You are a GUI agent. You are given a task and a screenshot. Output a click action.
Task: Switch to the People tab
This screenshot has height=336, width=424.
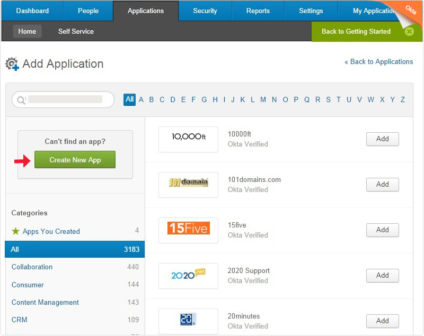pos(88,11)
